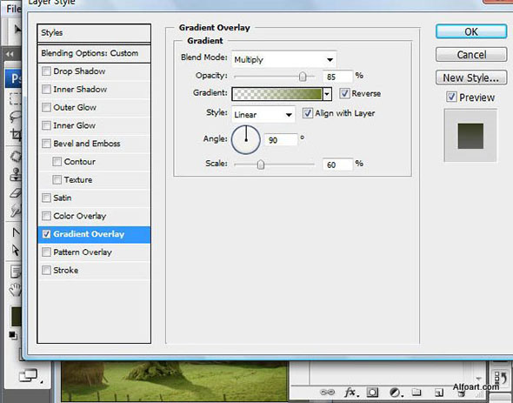
Task: Toggle the Align with Layer checkbox
Action: pos(307,113)
